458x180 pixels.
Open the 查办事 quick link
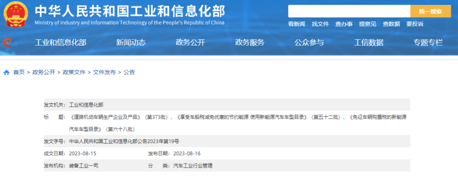coord(344,24)
